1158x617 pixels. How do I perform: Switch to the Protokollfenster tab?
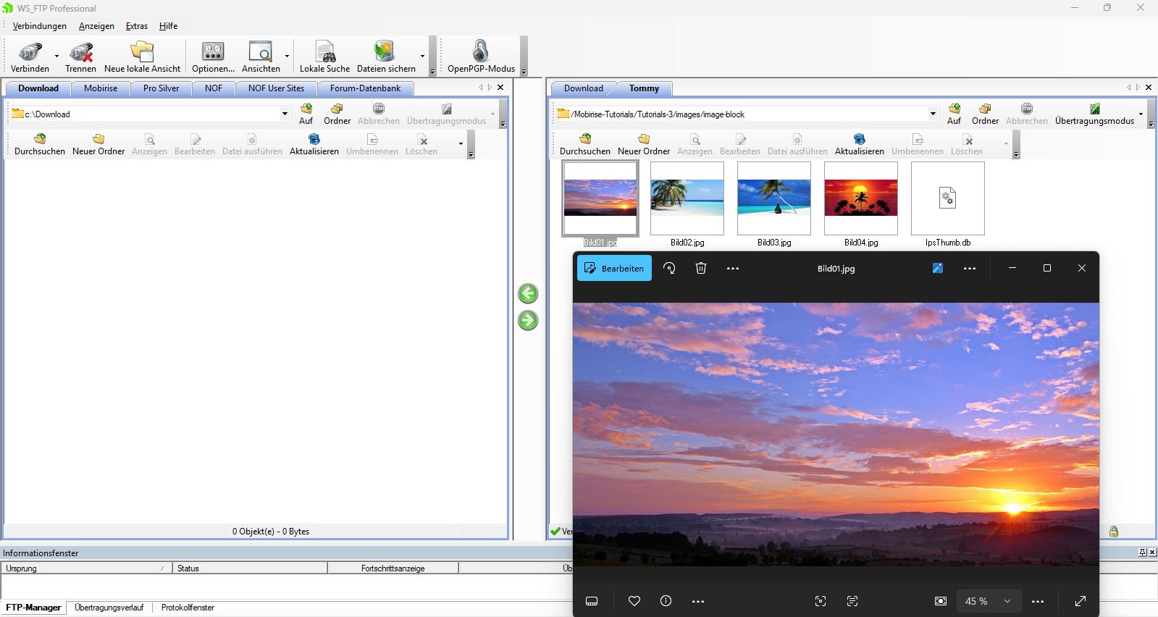pyautogui.click(x=188, y=608)
